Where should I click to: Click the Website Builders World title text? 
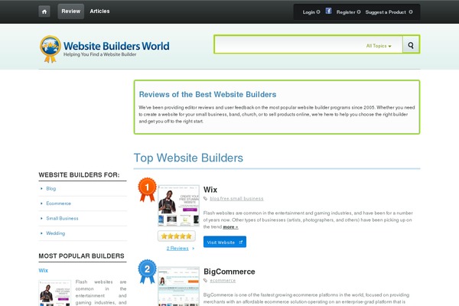[116, 46]
